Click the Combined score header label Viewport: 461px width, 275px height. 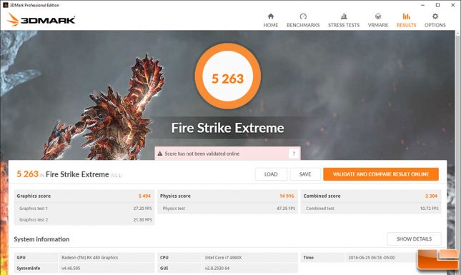click(x=322, y=196)
